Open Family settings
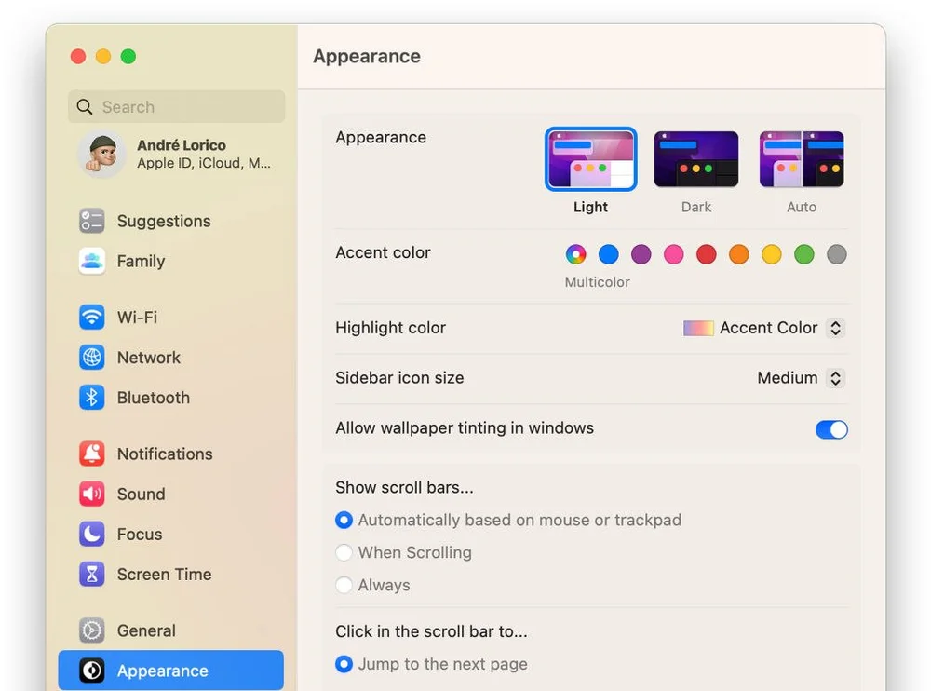Viewport: 931px width, 691px height. coord(142,261)
